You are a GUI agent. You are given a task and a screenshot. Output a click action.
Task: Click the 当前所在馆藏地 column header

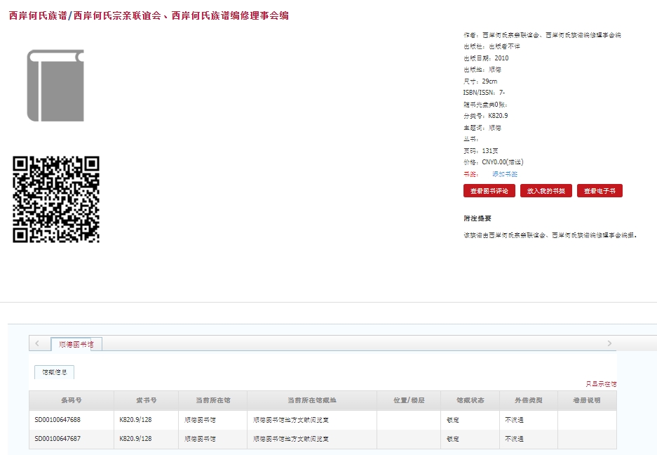tap(312, 400)
